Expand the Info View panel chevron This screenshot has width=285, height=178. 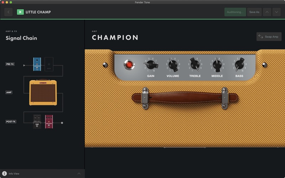pos(79,174)
